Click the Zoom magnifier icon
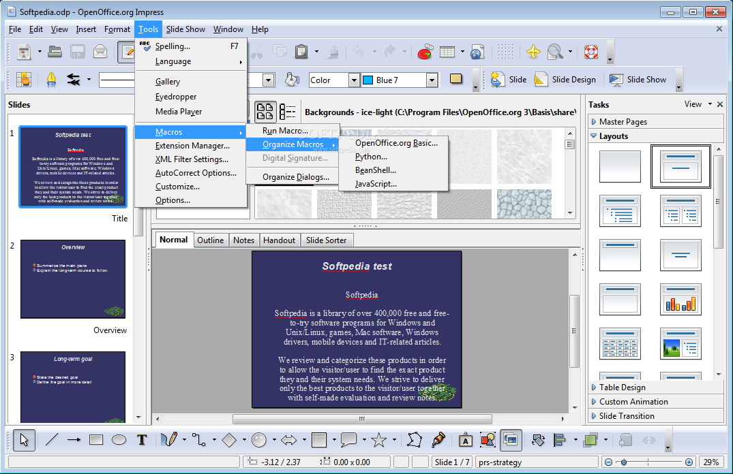This screenshot has height=474, width=733. (x=555, y=51)
